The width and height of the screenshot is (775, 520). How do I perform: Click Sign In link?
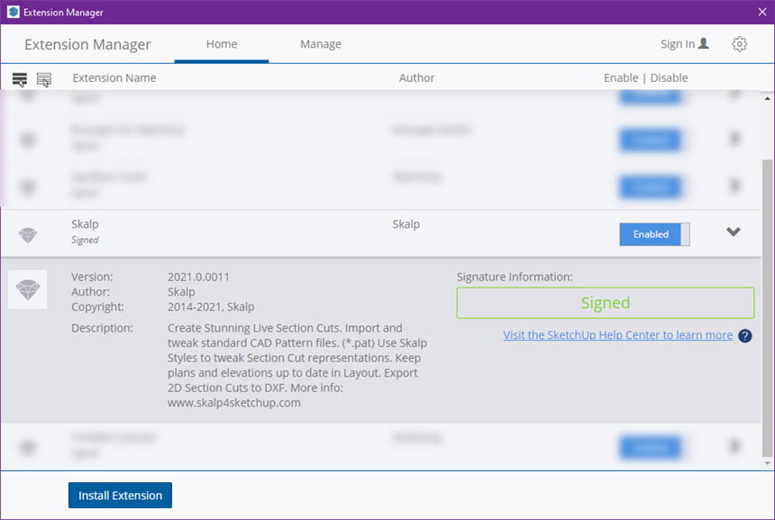pyautogui.click(x=685, y=44)
